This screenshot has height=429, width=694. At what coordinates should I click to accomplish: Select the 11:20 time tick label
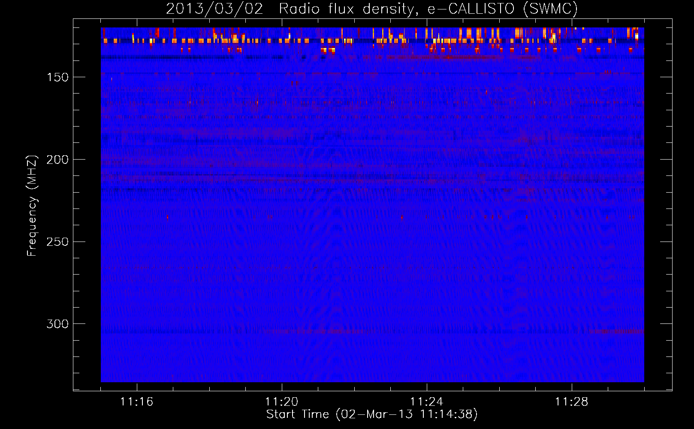pos(282,402)
